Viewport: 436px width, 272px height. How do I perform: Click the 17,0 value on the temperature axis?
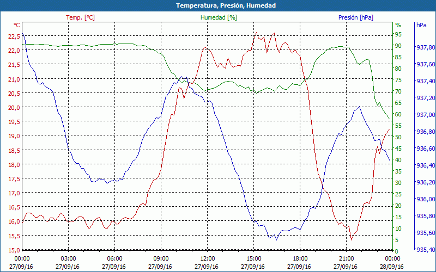(x=15, y=193)
